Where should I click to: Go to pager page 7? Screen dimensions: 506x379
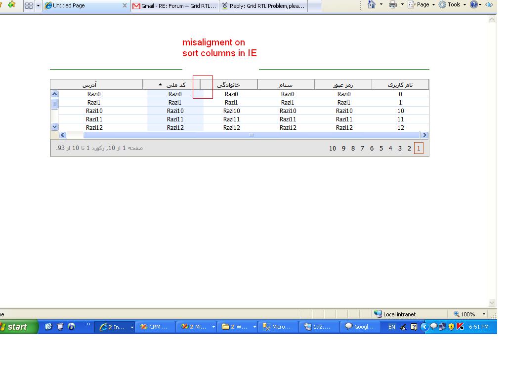pos(362,148)
